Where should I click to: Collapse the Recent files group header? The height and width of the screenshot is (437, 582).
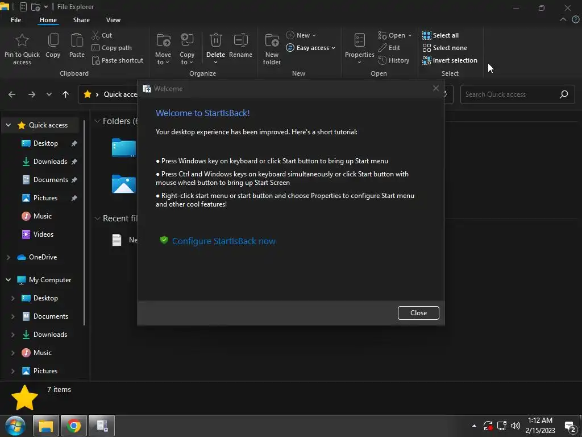pyautogui.click(x=97, y=218)
